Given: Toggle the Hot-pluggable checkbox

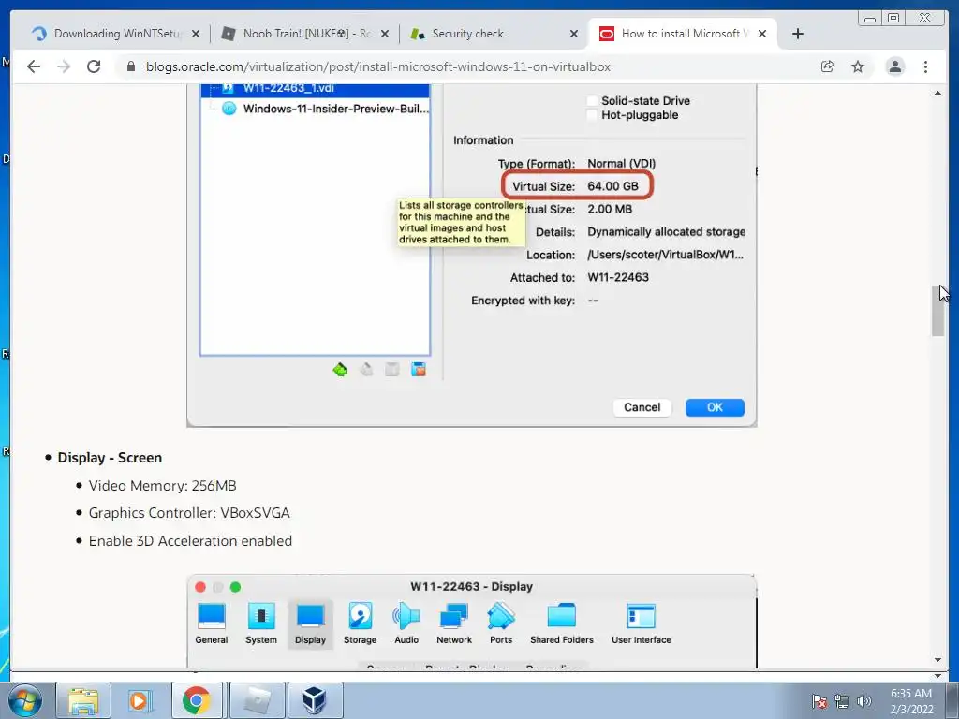Looking at the screenshot, I should click(x=592, y=115).
